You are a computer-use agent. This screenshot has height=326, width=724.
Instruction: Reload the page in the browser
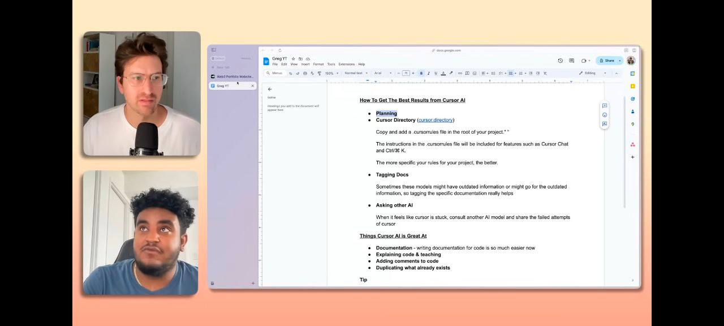pos(279,50)
